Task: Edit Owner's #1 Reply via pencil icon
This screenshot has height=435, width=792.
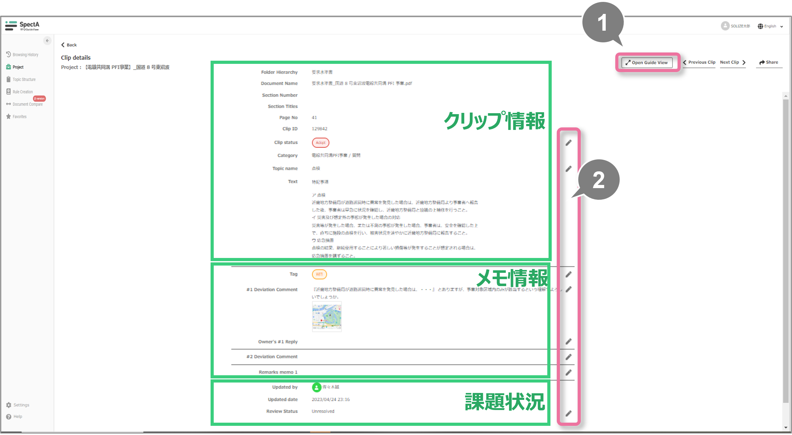Action: coord(568,341)
